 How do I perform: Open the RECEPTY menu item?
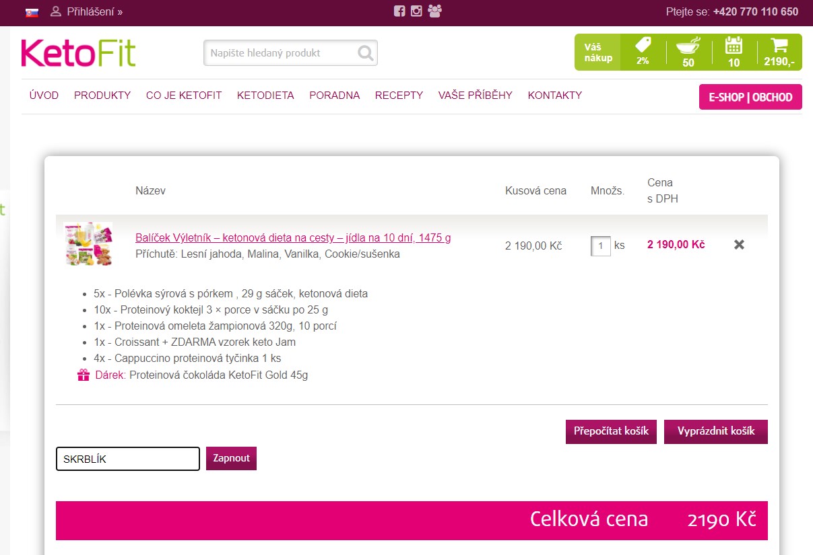pyautogui.click(x=399, y=96)
